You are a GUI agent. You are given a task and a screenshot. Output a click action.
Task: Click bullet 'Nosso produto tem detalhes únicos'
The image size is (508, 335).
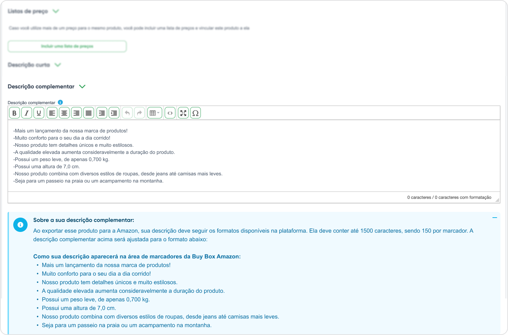[110, 282]
